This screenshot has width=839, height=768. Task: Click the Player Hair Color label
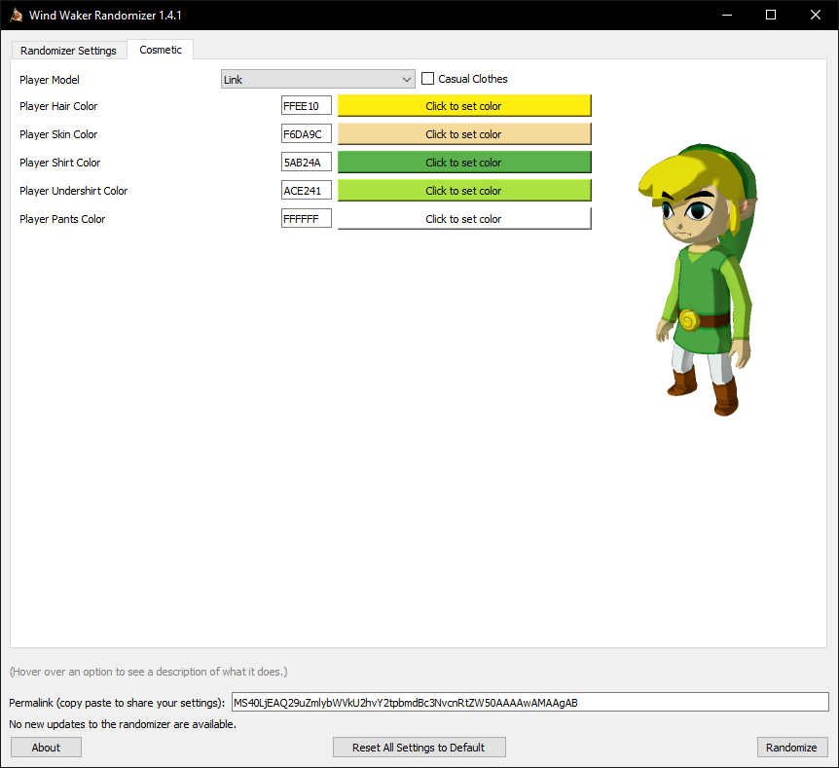[58, 106]
